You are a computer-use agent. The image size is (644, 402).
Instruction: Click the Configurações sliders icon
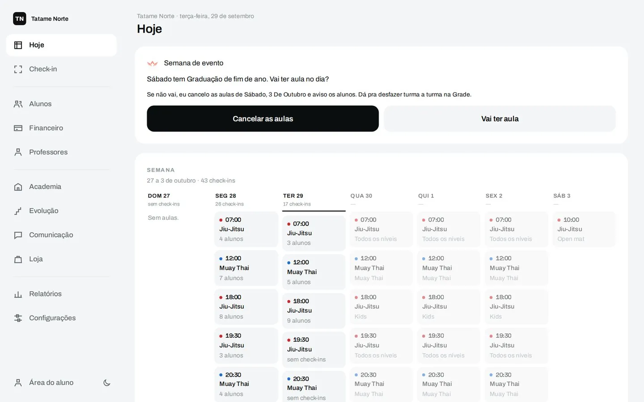(18, 318)
